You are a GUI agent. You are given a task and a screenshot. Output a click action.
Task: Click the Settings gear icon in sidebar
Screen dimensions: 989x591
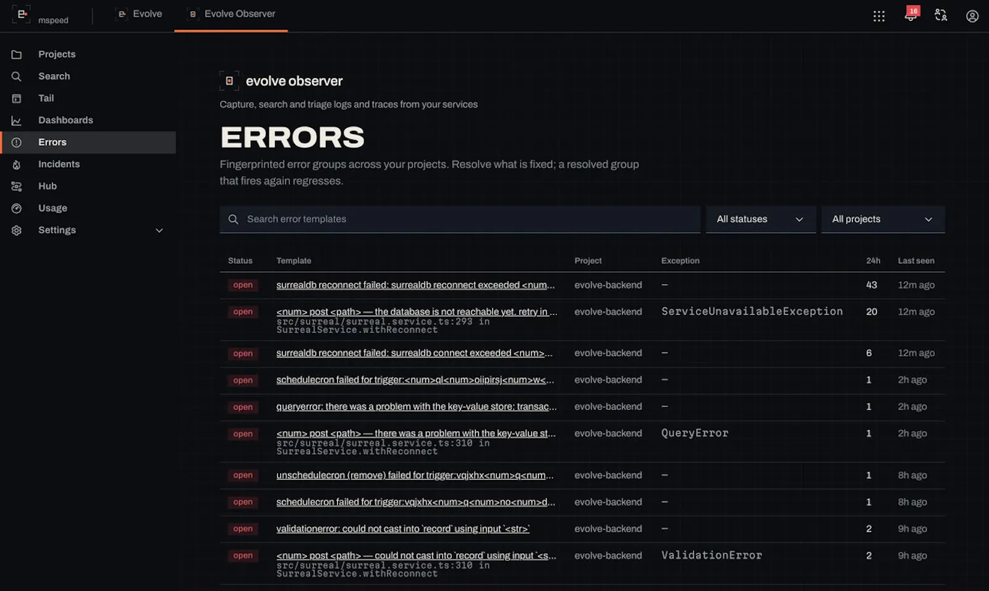click(17, 230)
